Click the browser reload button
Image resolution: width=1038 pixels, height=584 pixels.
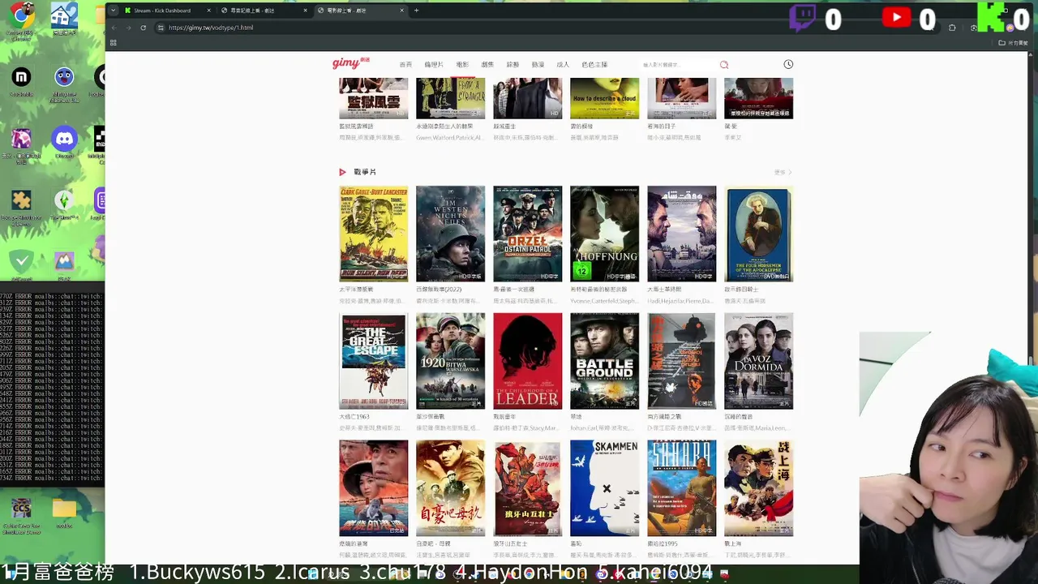click(144, 28)
